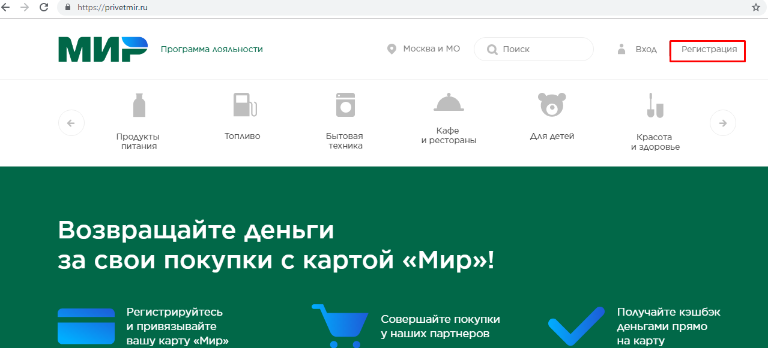Reload the page with refresh icon

coord(44,8)
